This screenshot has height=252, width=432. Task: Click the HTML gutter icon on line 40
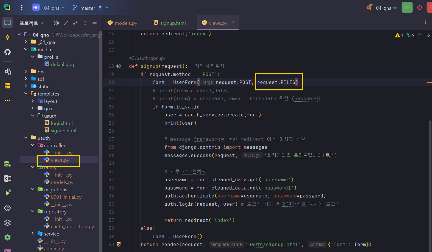point(119,244)
